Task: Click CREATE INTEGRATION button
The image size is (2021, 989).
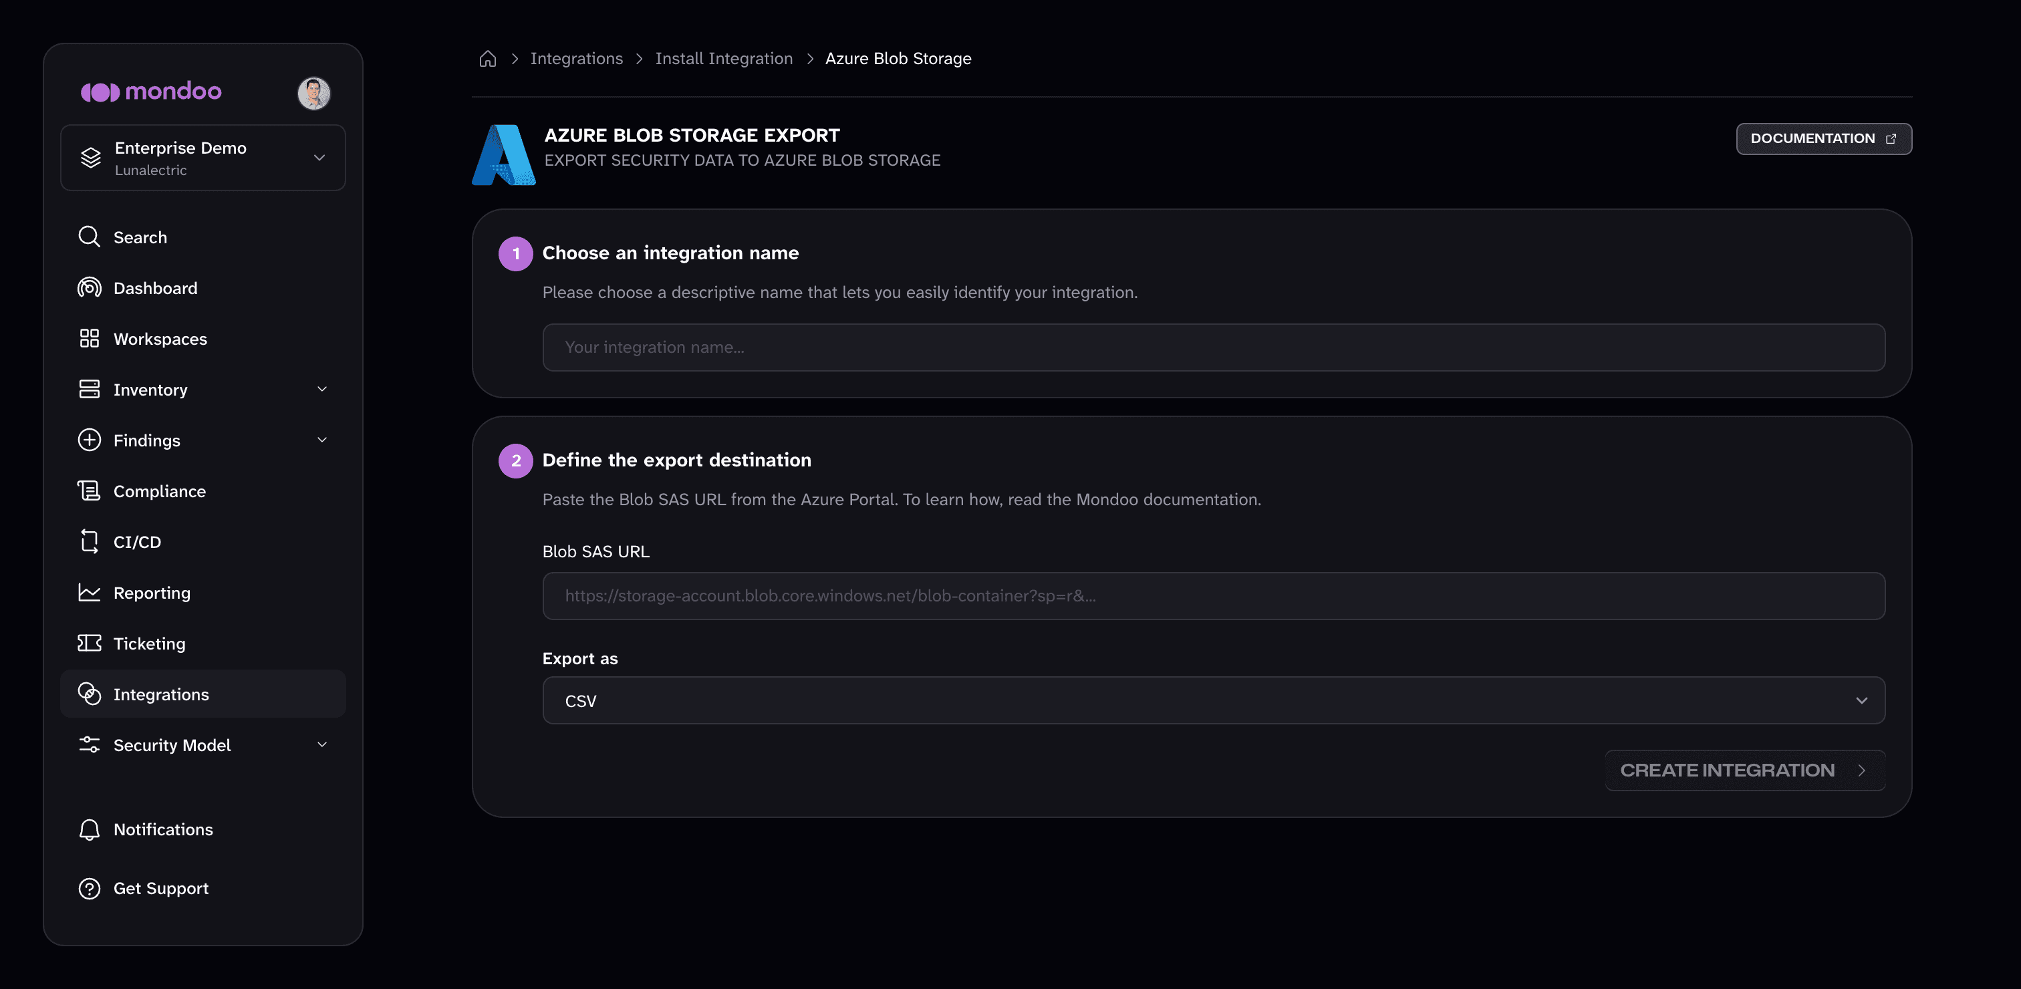Action: [1744, 770]
